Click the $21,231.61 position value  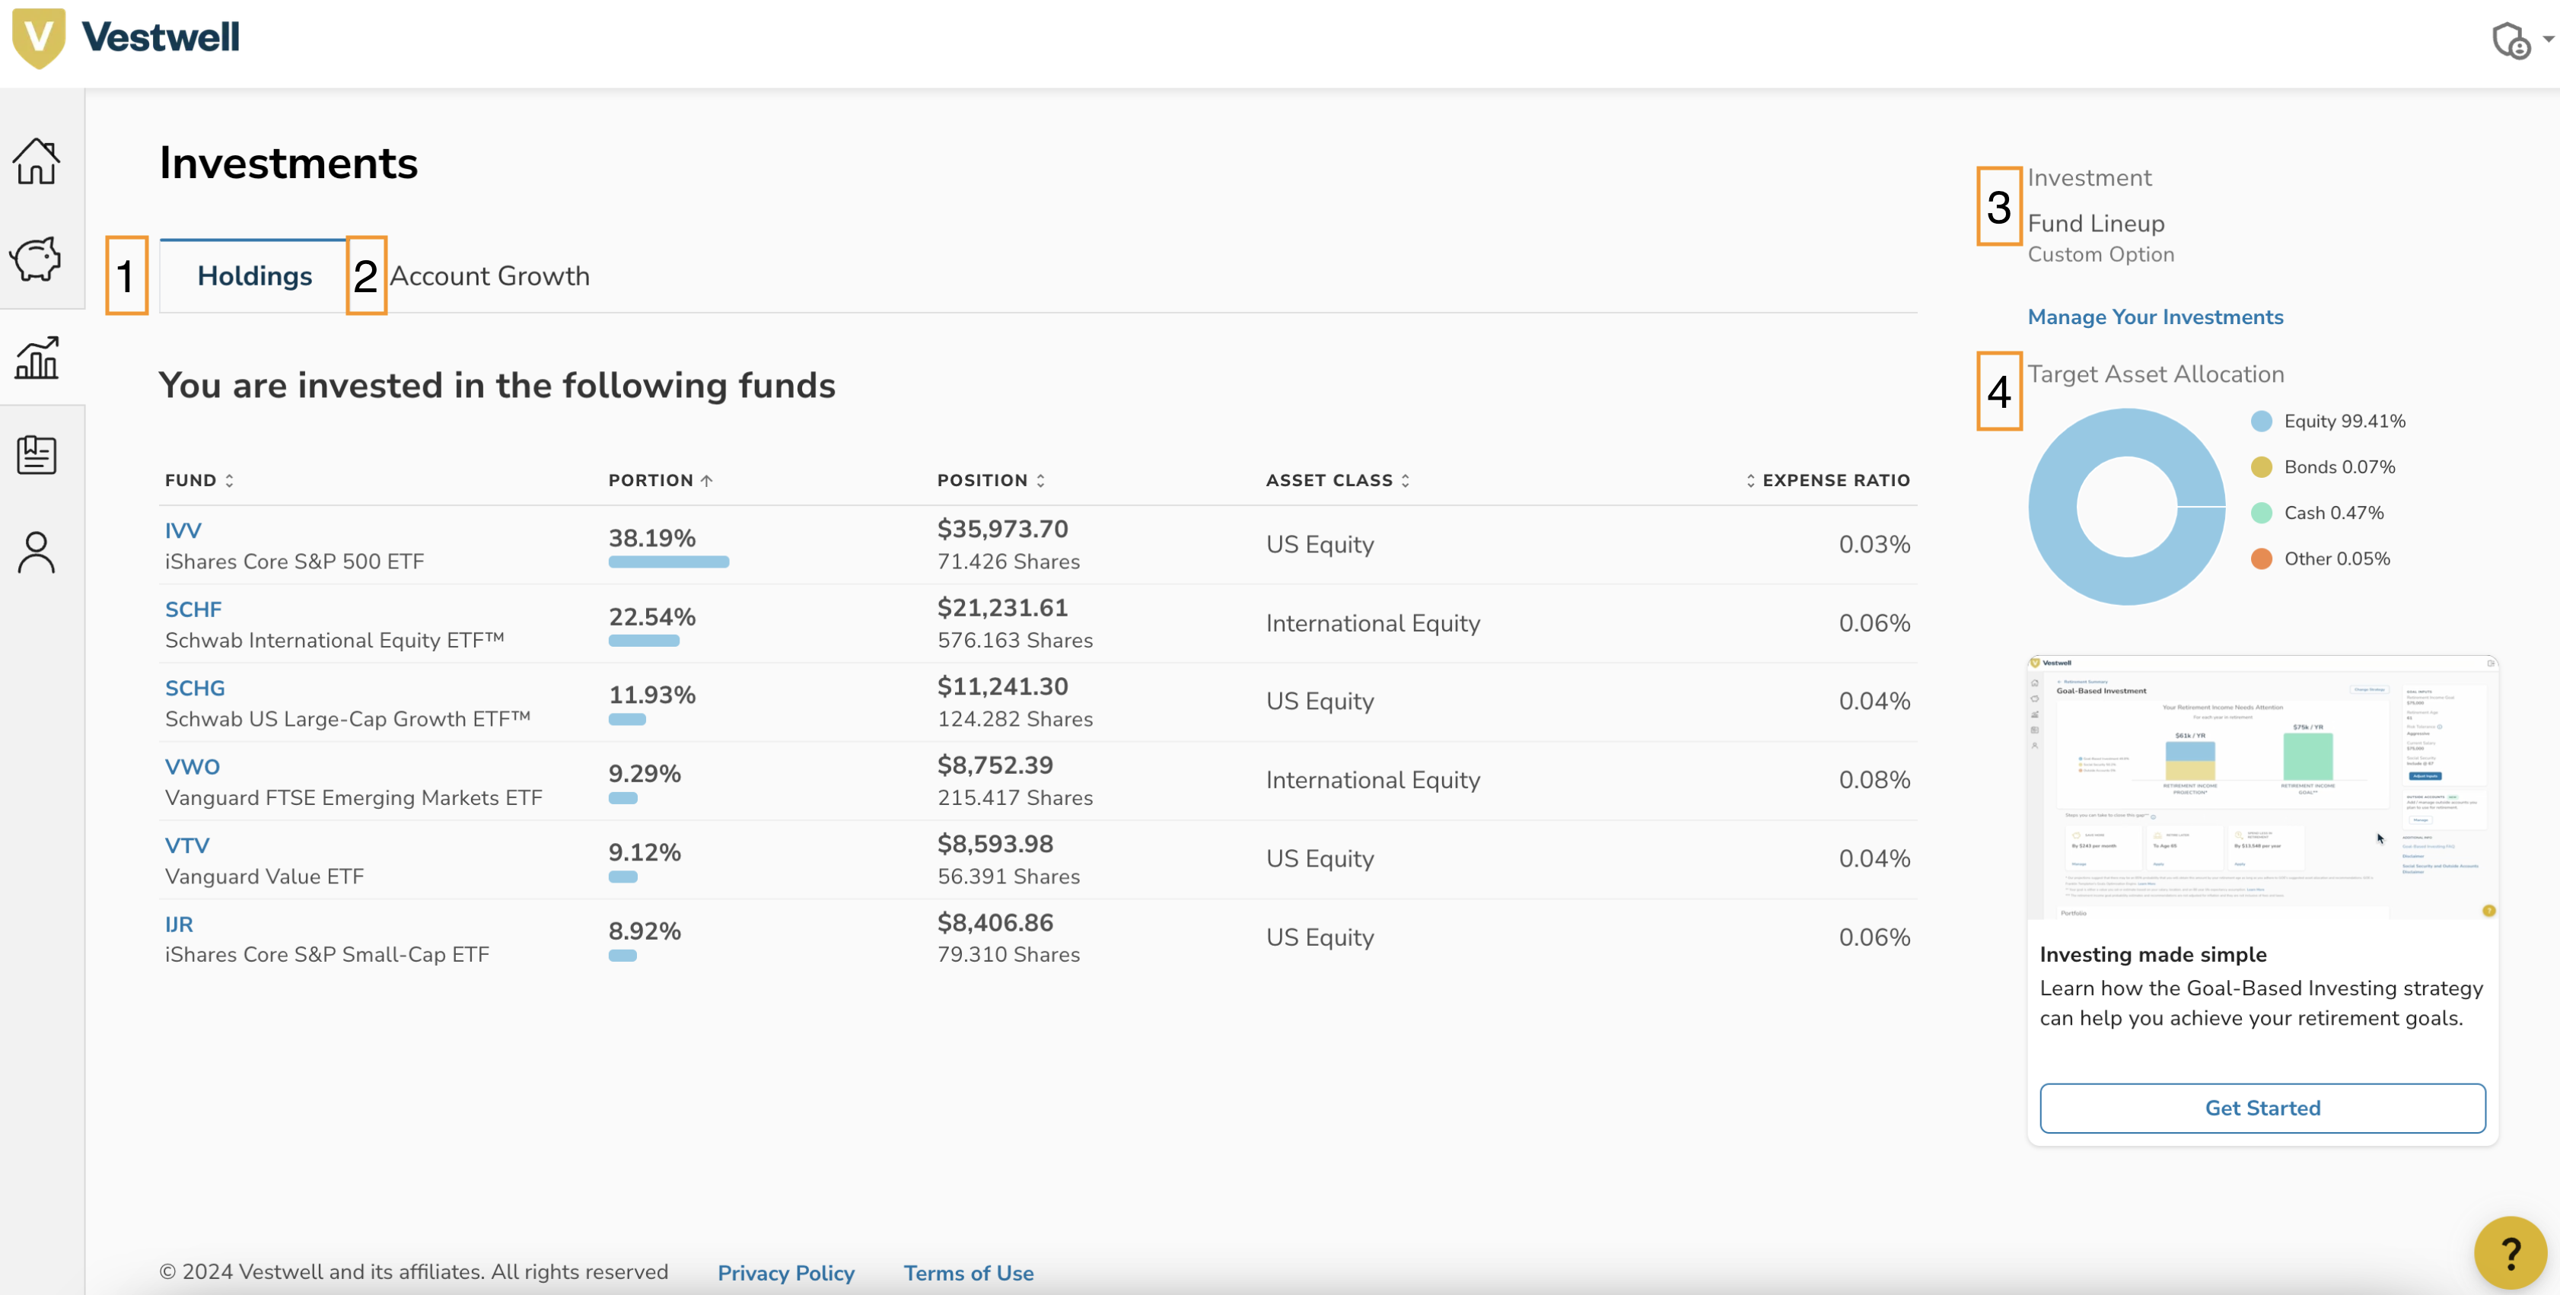tap(1003, 607)
